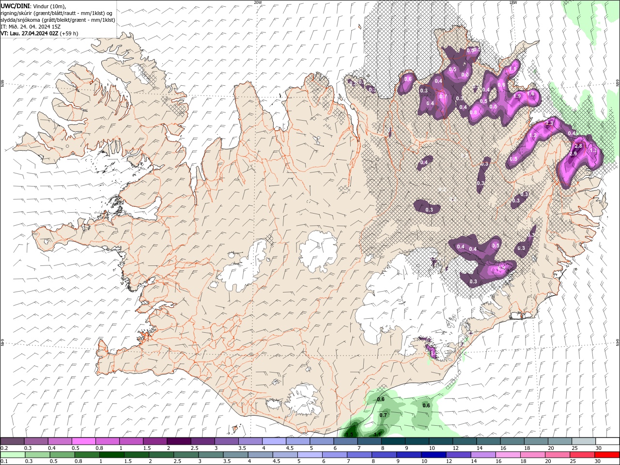Click the bright pink swatch between 0.5 and 0.8

[83, 441]
